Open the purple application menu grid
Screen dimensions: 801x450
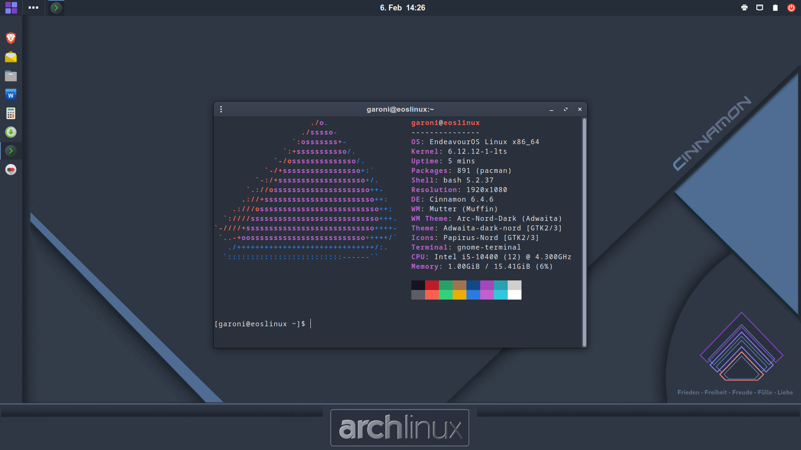pyautogui.click(x=11, y=7)
